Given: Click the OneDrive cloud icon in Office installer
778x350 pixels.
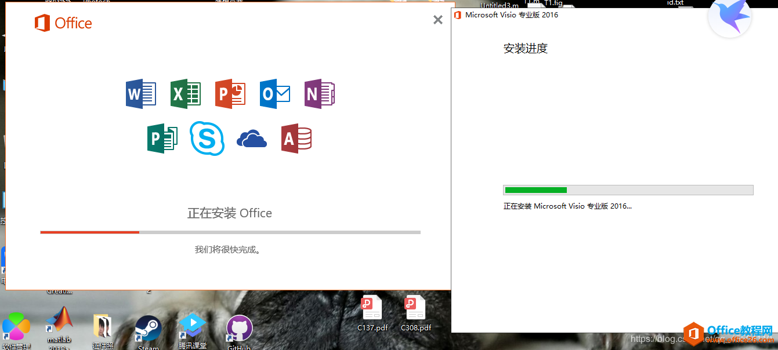Looking at the screenshot, I should [x=252, y=139].
